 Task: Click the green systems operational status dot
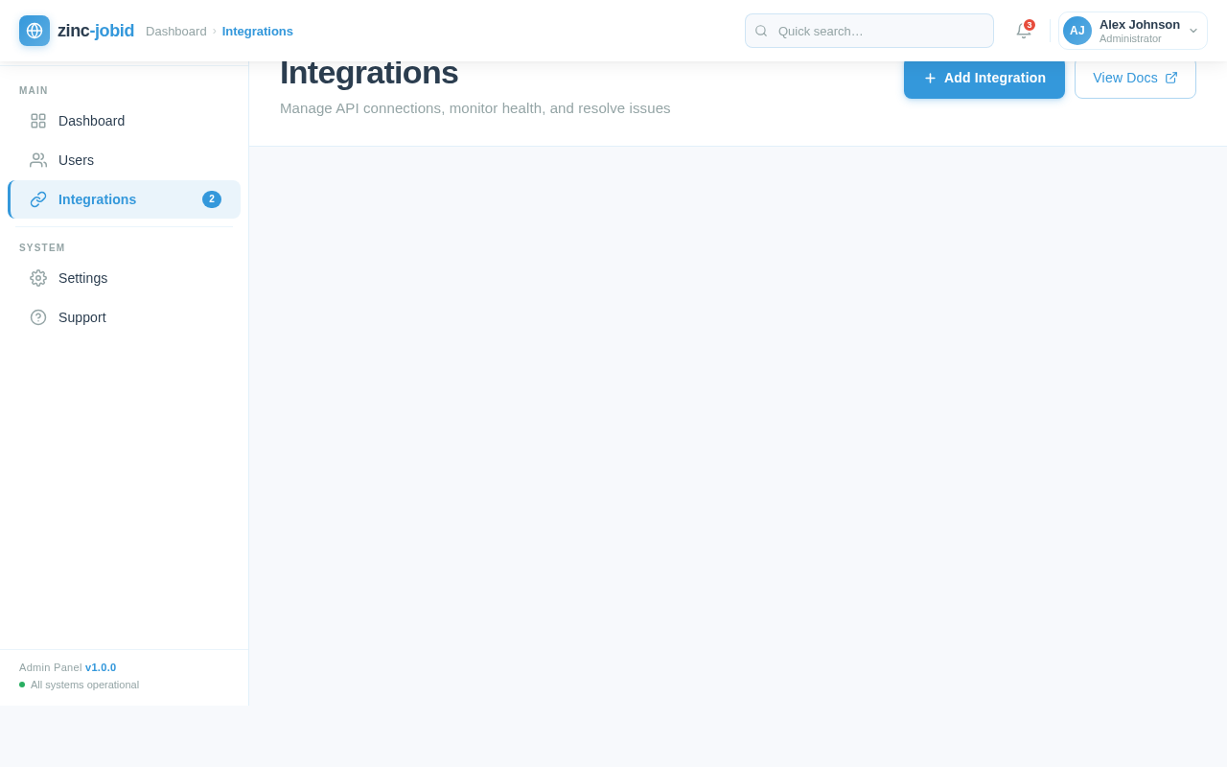click(22, 685)
